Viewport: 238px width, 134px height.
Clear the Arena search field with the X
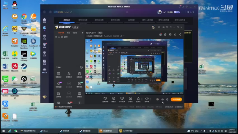pos(127,12)
